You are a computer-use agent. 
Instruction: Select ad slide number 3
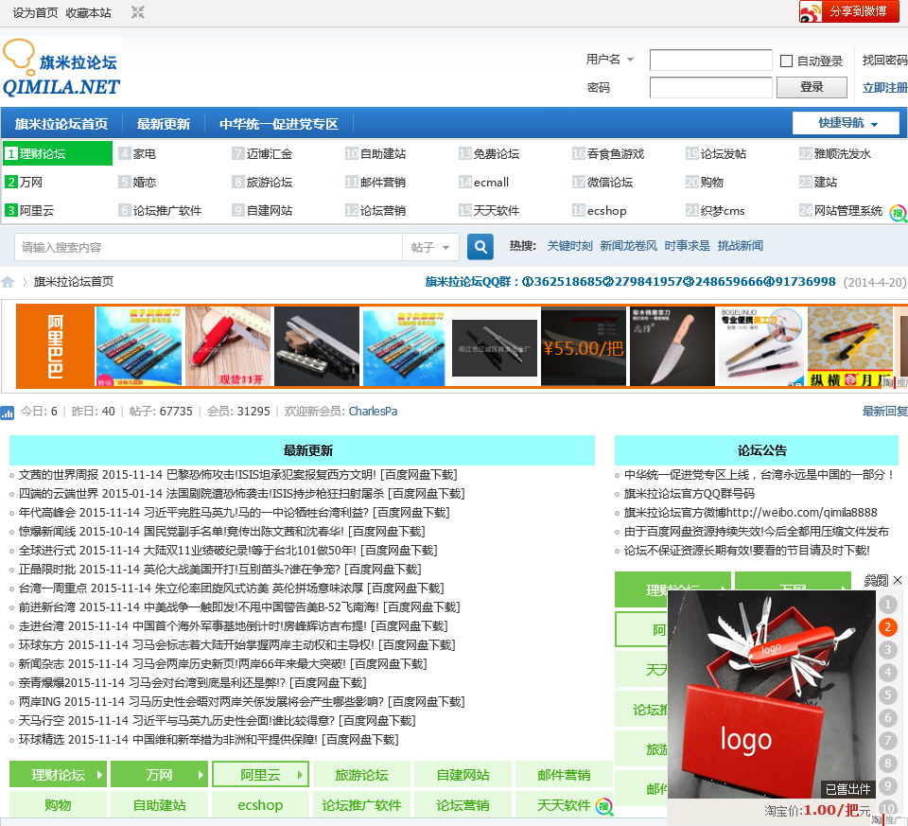coord(888,650)
